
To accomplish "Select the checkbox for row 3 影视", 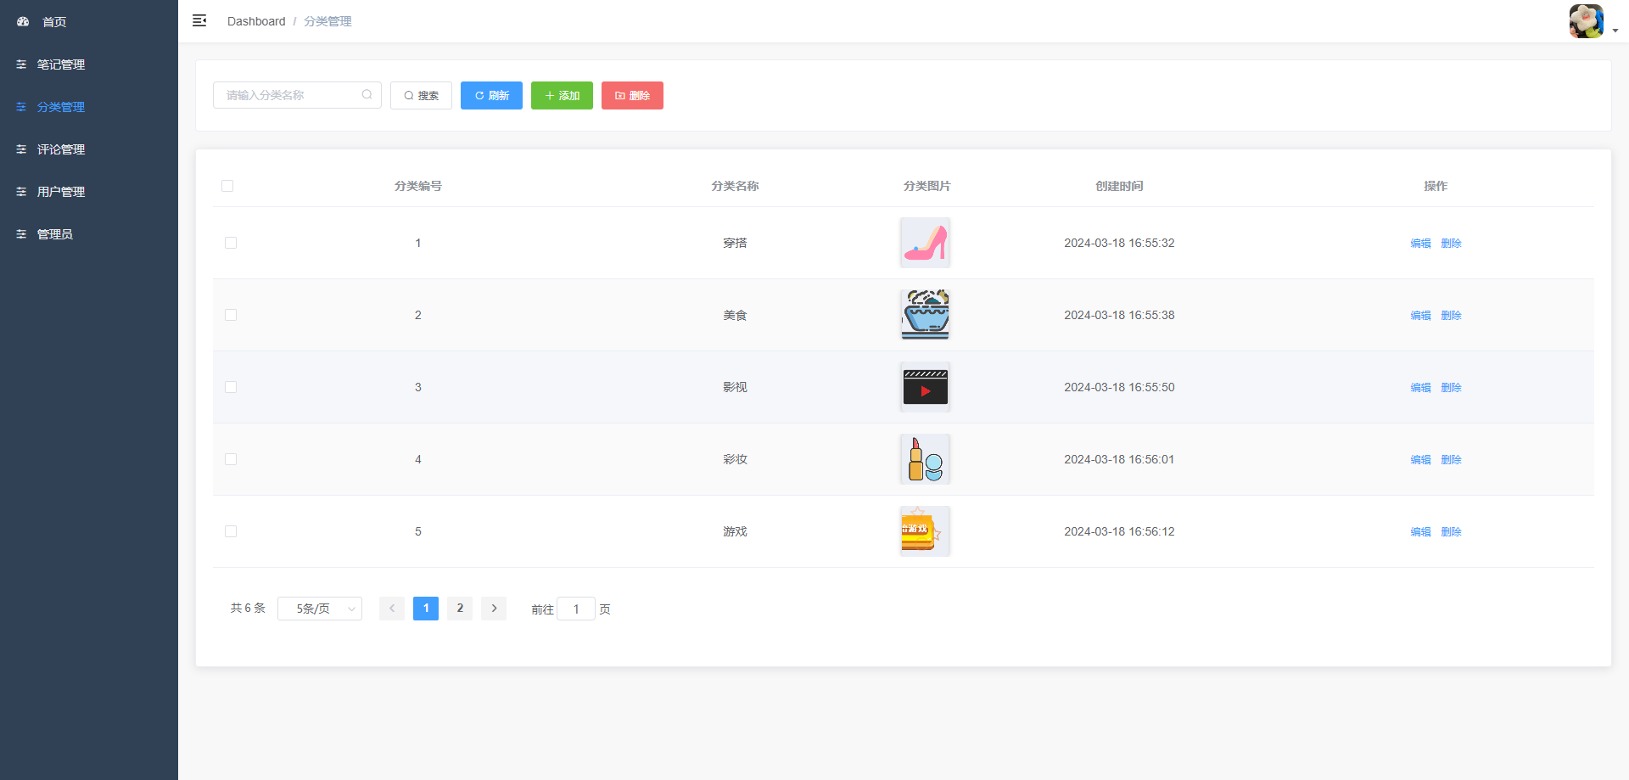I will coord(231,387).
